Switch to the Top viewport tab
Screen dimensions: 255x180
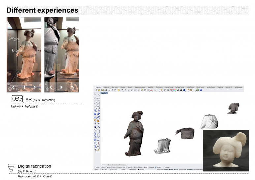109,165
